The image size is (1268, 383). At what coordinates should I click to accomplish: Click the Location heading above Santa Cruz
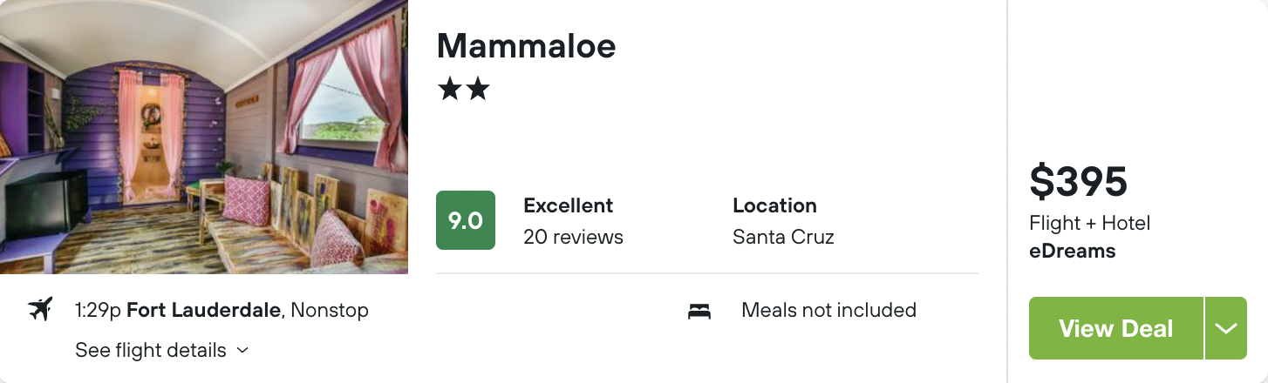click(x=774, y=205)
